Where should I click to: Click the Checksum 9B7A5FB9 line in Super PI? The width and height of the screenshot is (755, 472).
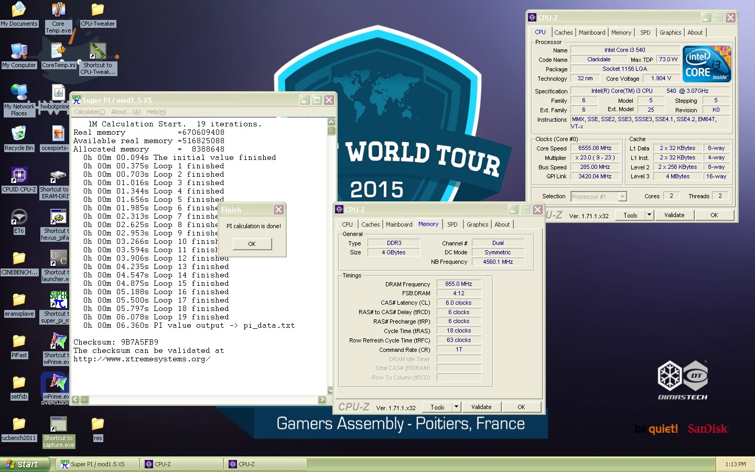tap(116, 342)
